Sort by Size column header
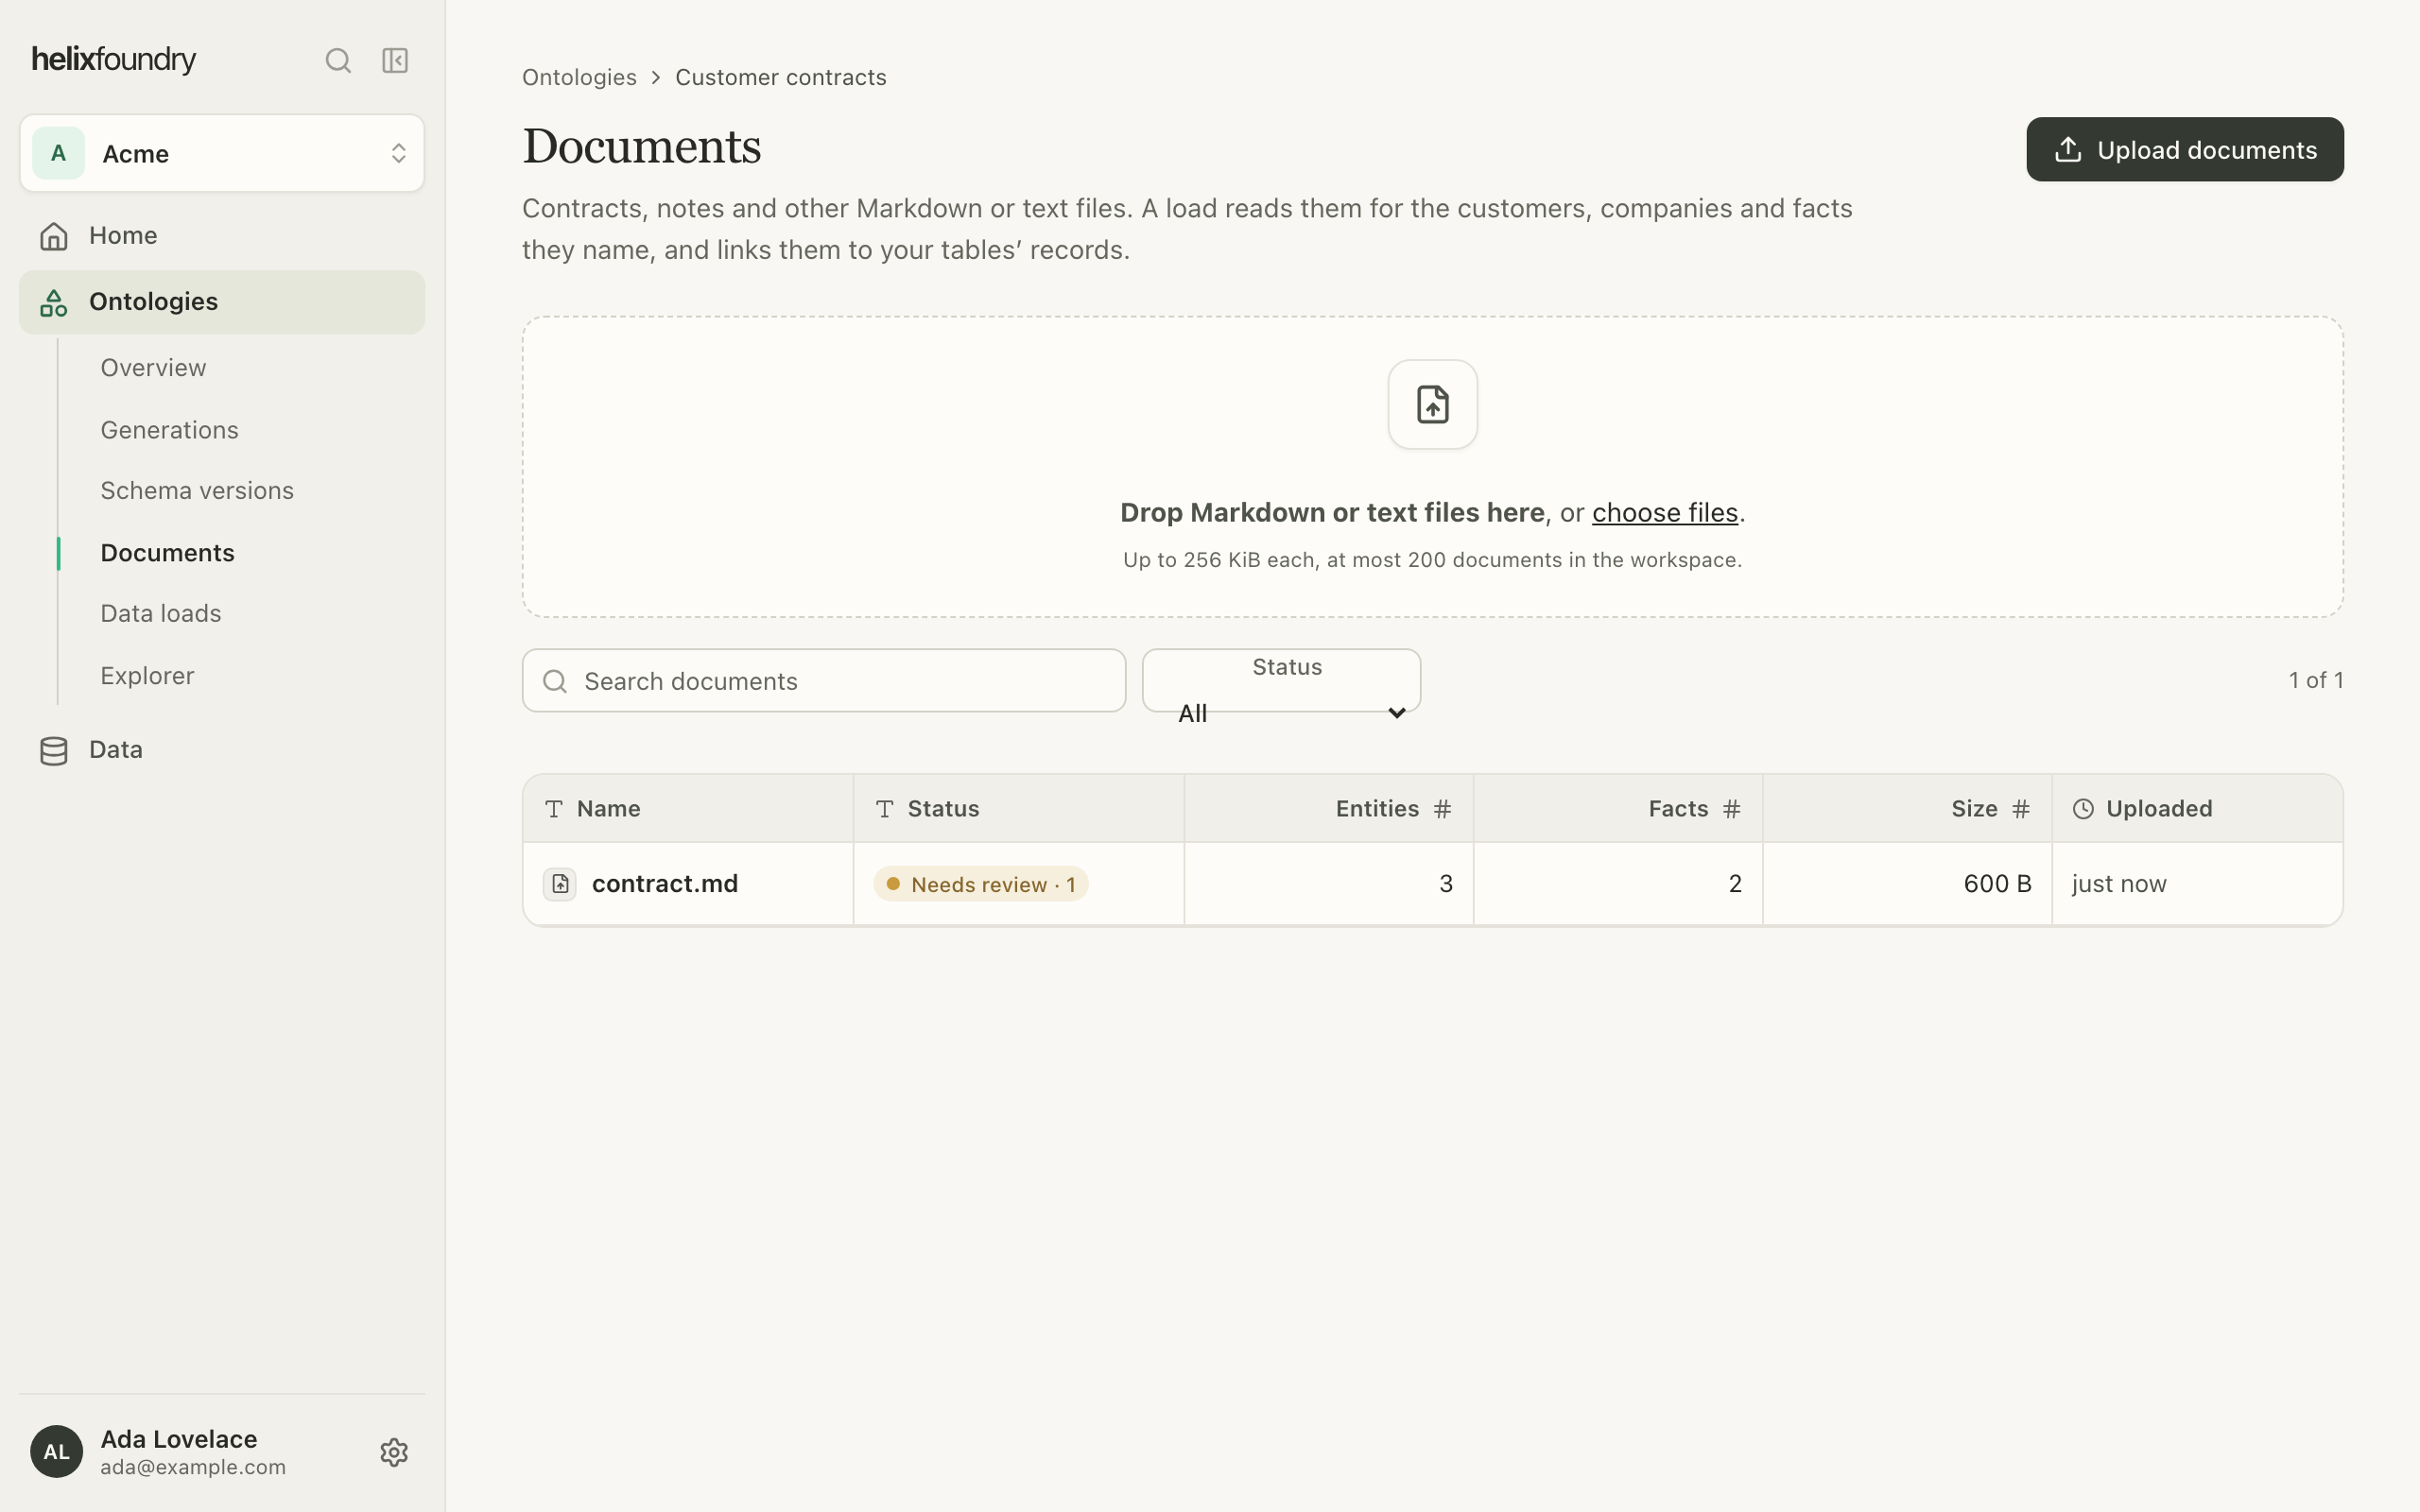The image size is (2420, 1512). (x=1907, y=809)
